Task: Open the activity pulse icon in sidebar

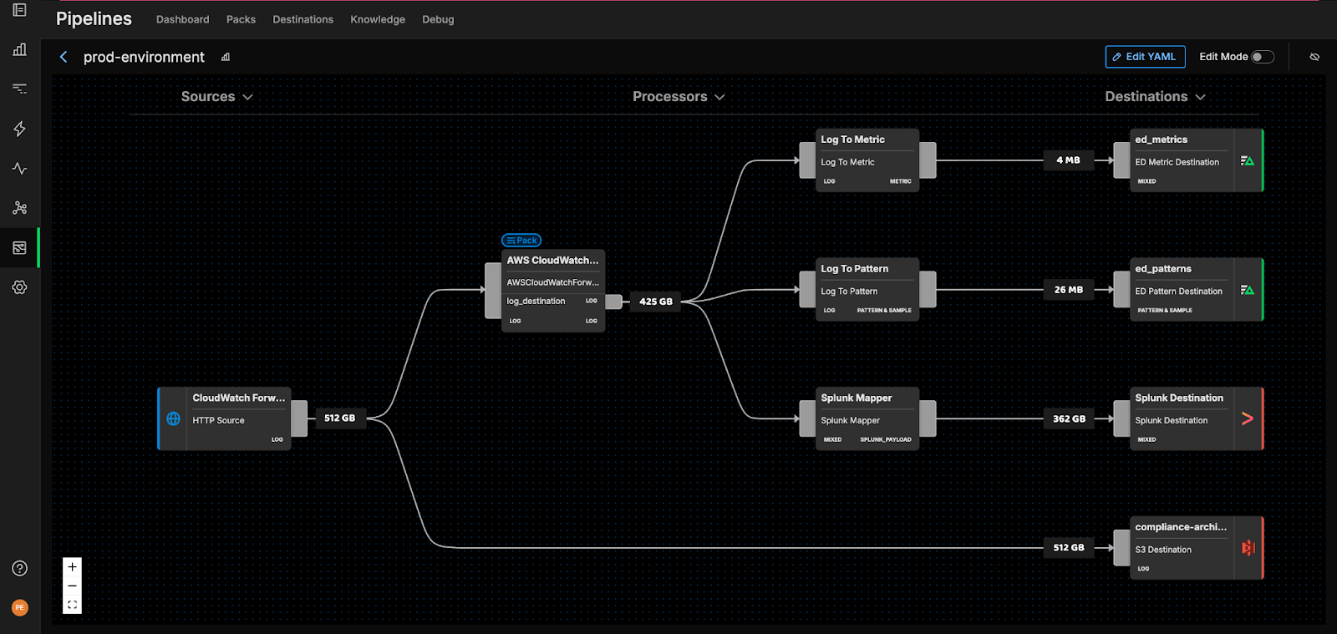Action: (20, 169)
